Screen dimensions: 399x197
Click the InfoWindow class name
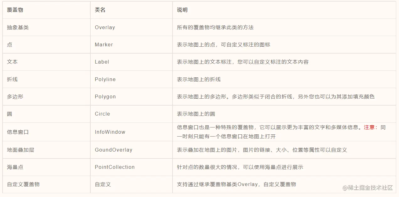coord(110,132)
